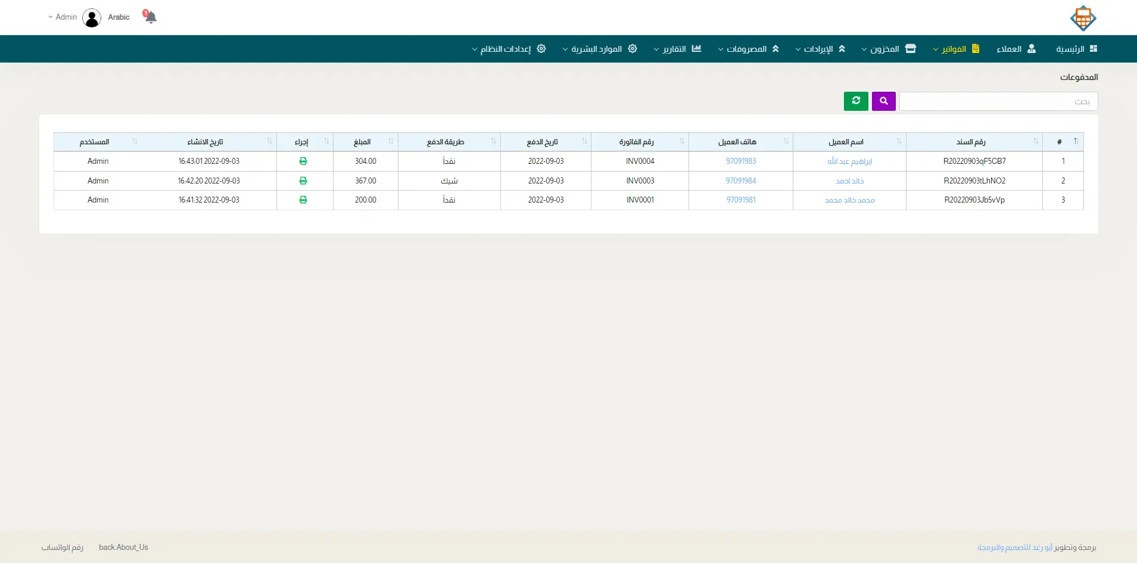Screen dimensions: 1137x563
Task: Switch language via Arabic label
Action: (x=119, y=17)
